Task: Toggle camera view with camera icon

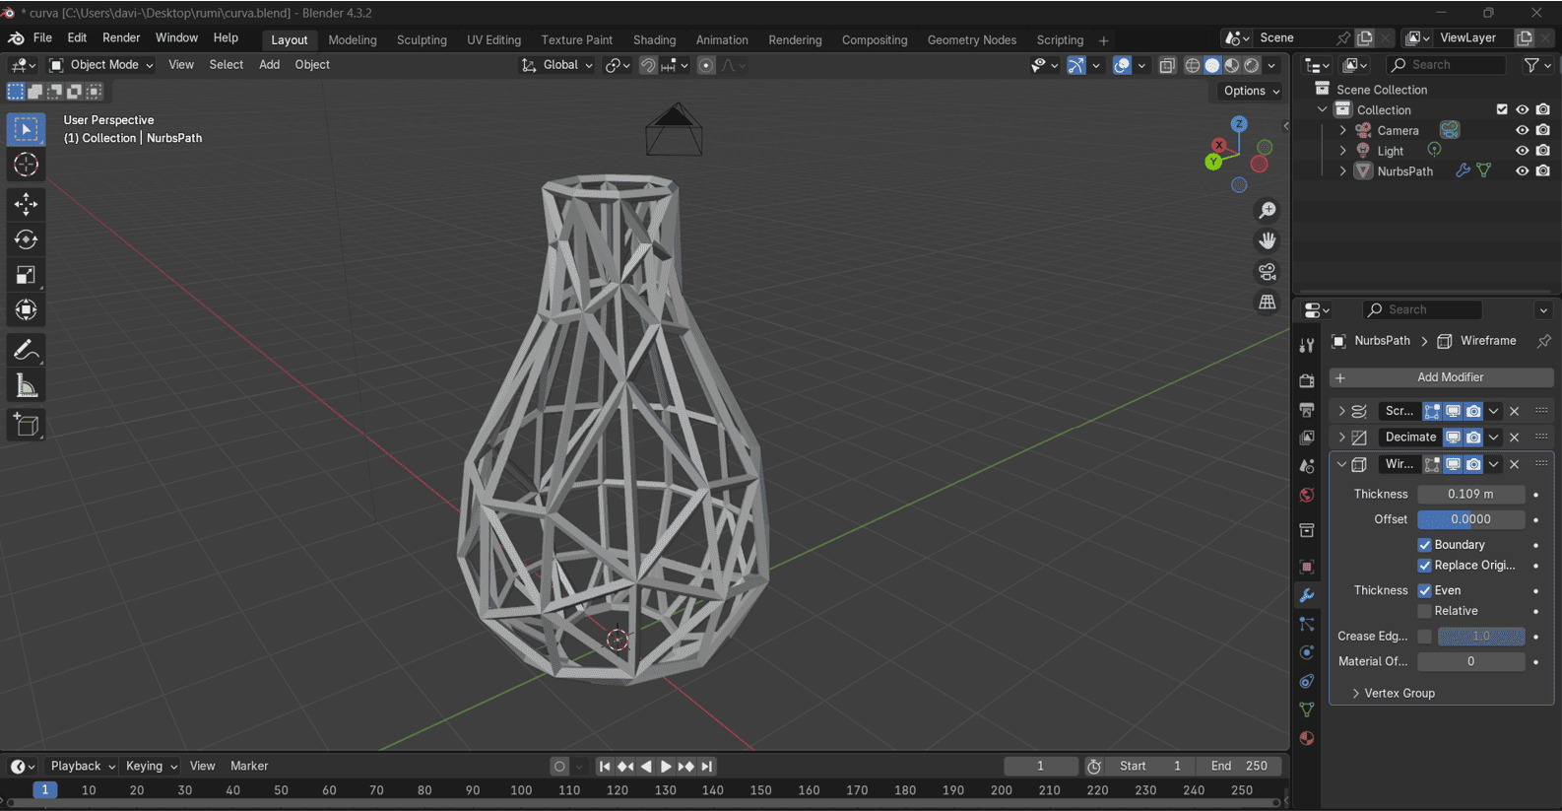Action: 1268,271
